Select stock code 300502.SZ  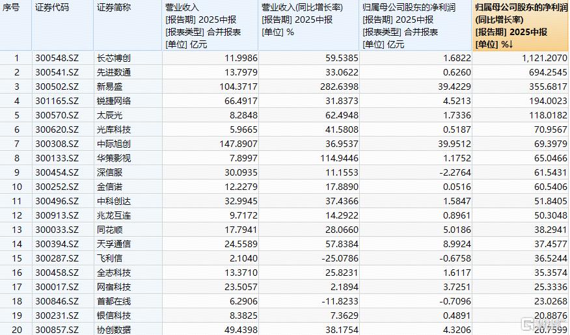pyautogui.click(x=57, y=87)
